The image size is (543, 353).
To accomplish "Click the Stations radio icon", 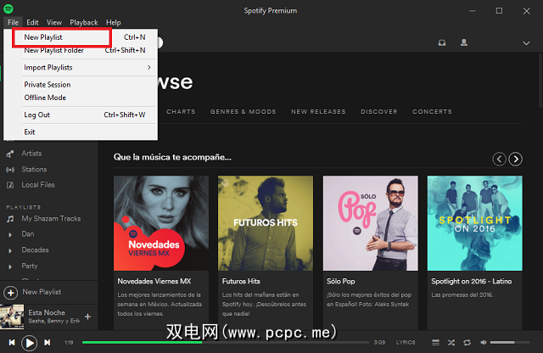I will [10, 170].
